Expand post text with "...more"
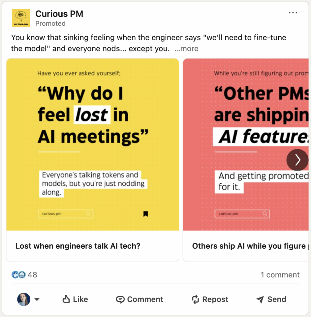Image resolution: width=311 pixels, height=317 pixels. point(186,49)
